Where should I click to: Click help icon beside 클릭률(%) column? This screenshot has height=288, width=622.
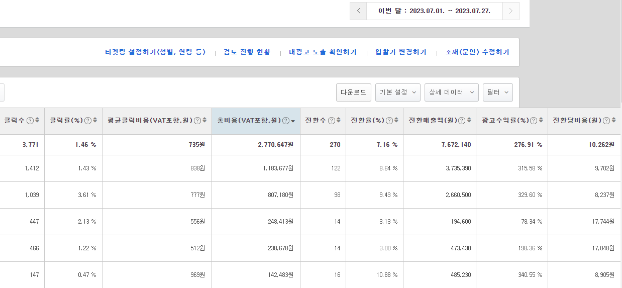88,121
